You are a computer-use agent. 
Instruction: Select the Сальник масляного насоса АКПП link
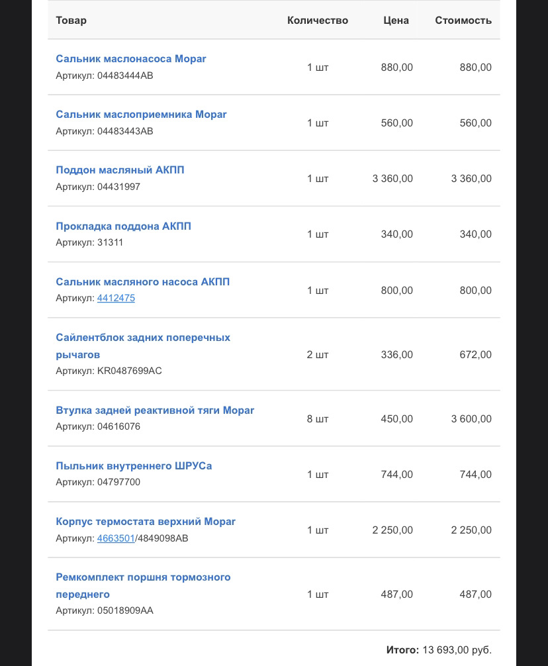(x=143, y=282)
